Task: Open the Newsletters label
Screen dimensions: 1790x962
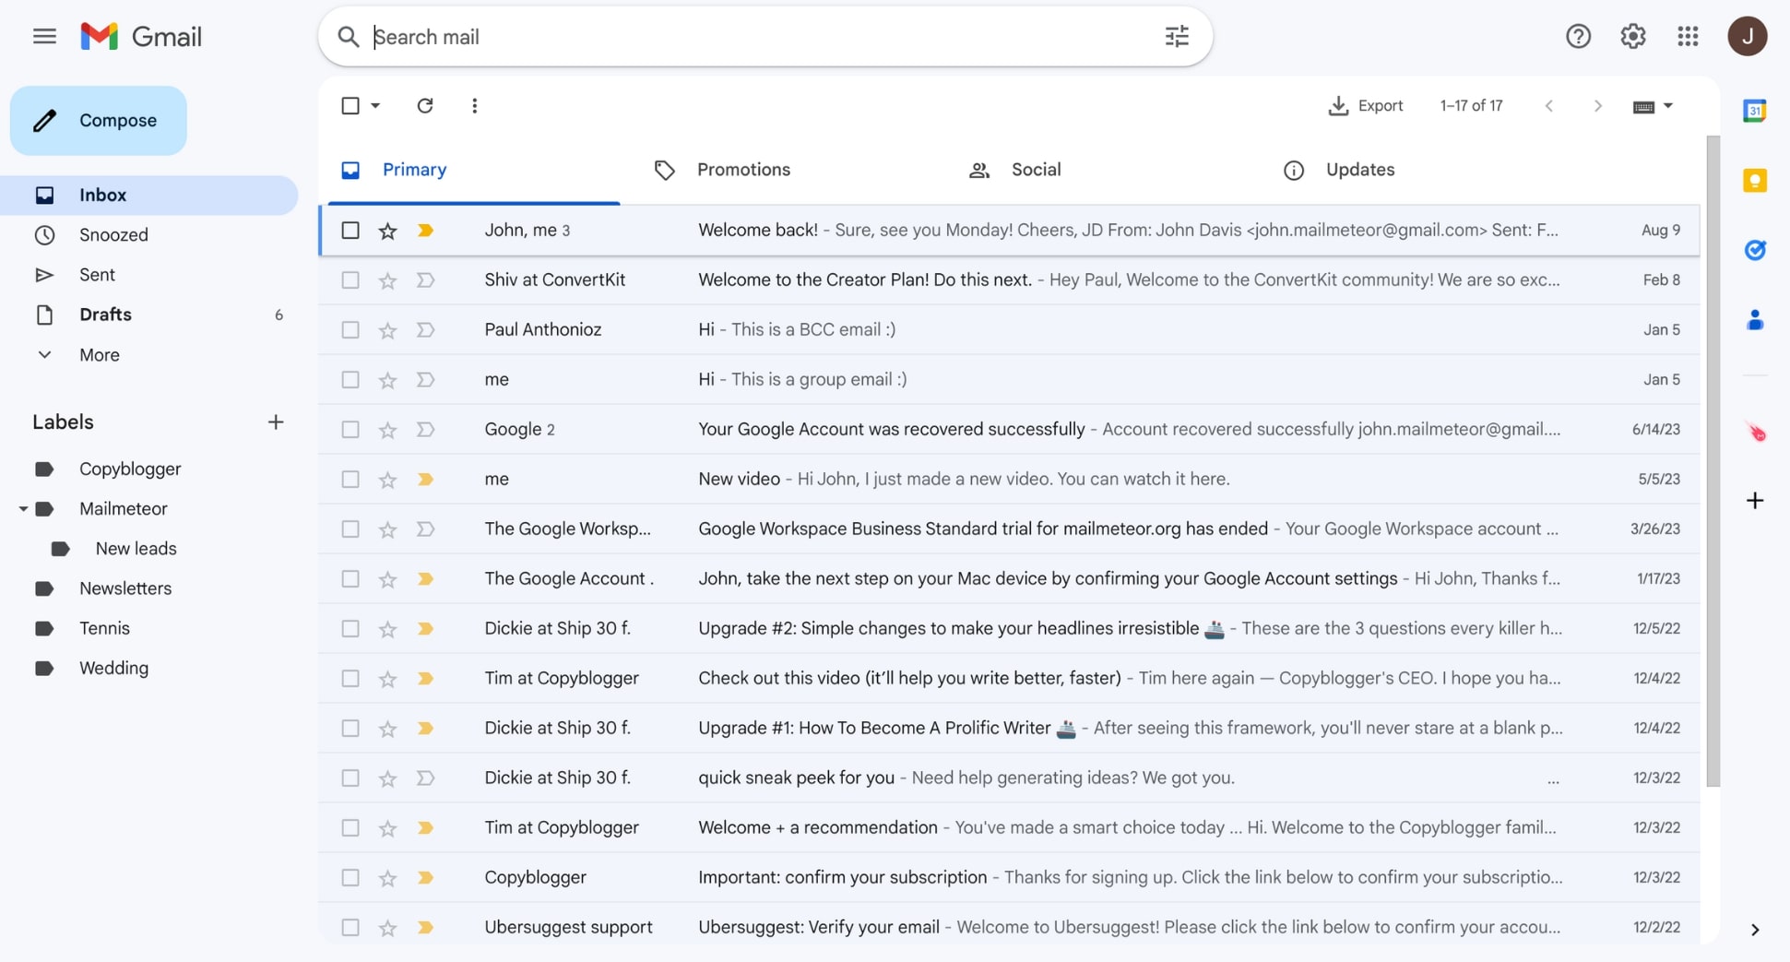Action: [125, 588]
